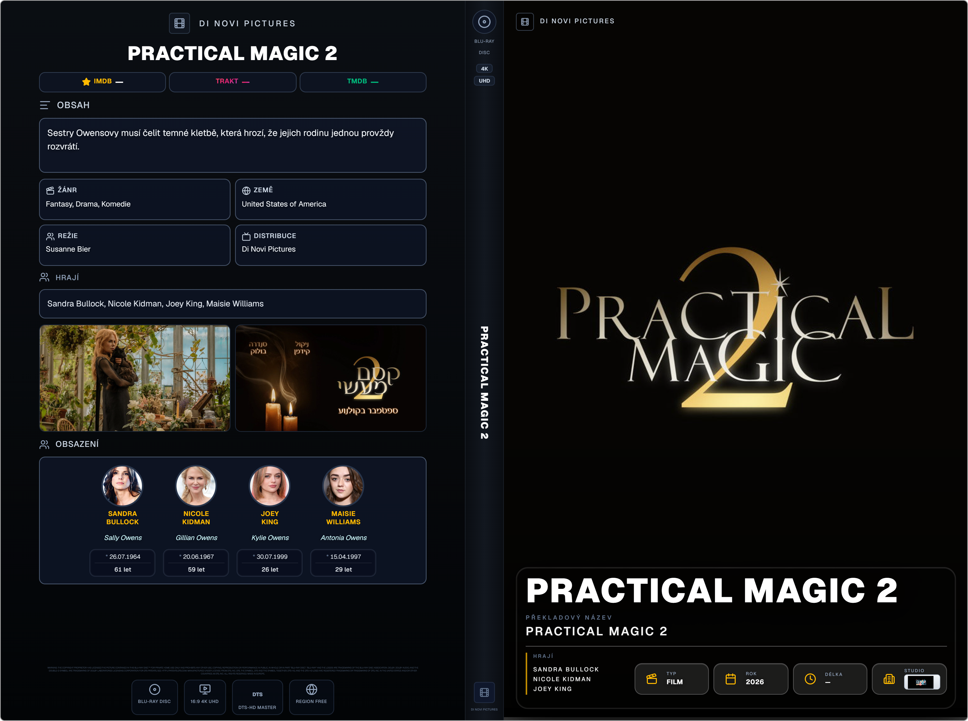Click 'United States of America' country value
The image size is (968, 721).
[x=284, y=204]
